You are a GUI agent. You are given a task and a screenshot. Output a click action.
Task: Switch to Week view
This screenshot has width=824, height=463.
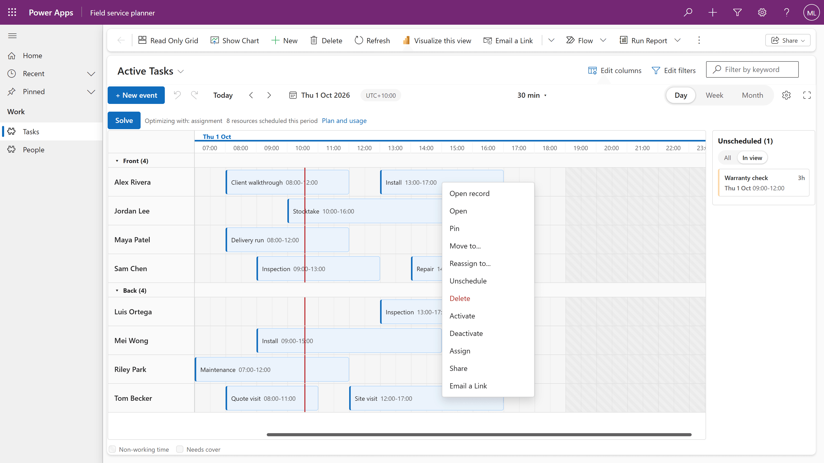coord(714,95)
